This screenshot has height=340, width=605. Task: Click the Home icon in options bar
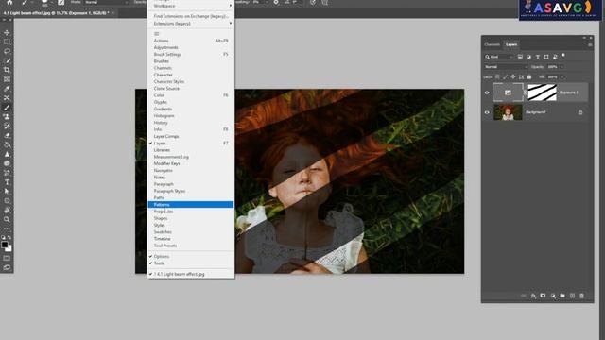9,2
